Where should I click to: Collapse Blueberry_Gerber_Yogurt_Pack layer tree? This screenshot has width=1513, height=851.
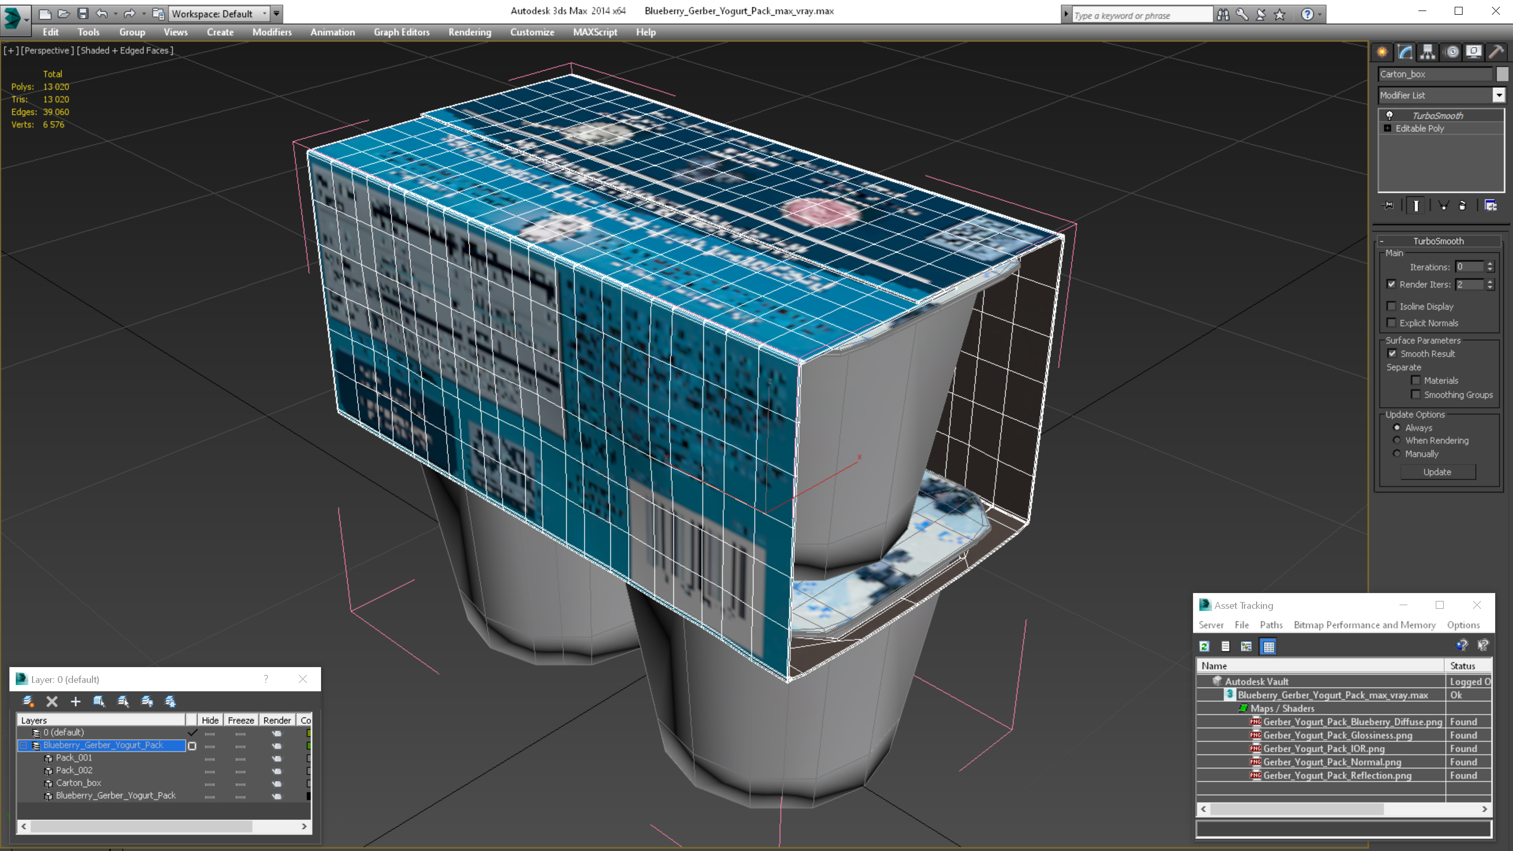[24, 745]
